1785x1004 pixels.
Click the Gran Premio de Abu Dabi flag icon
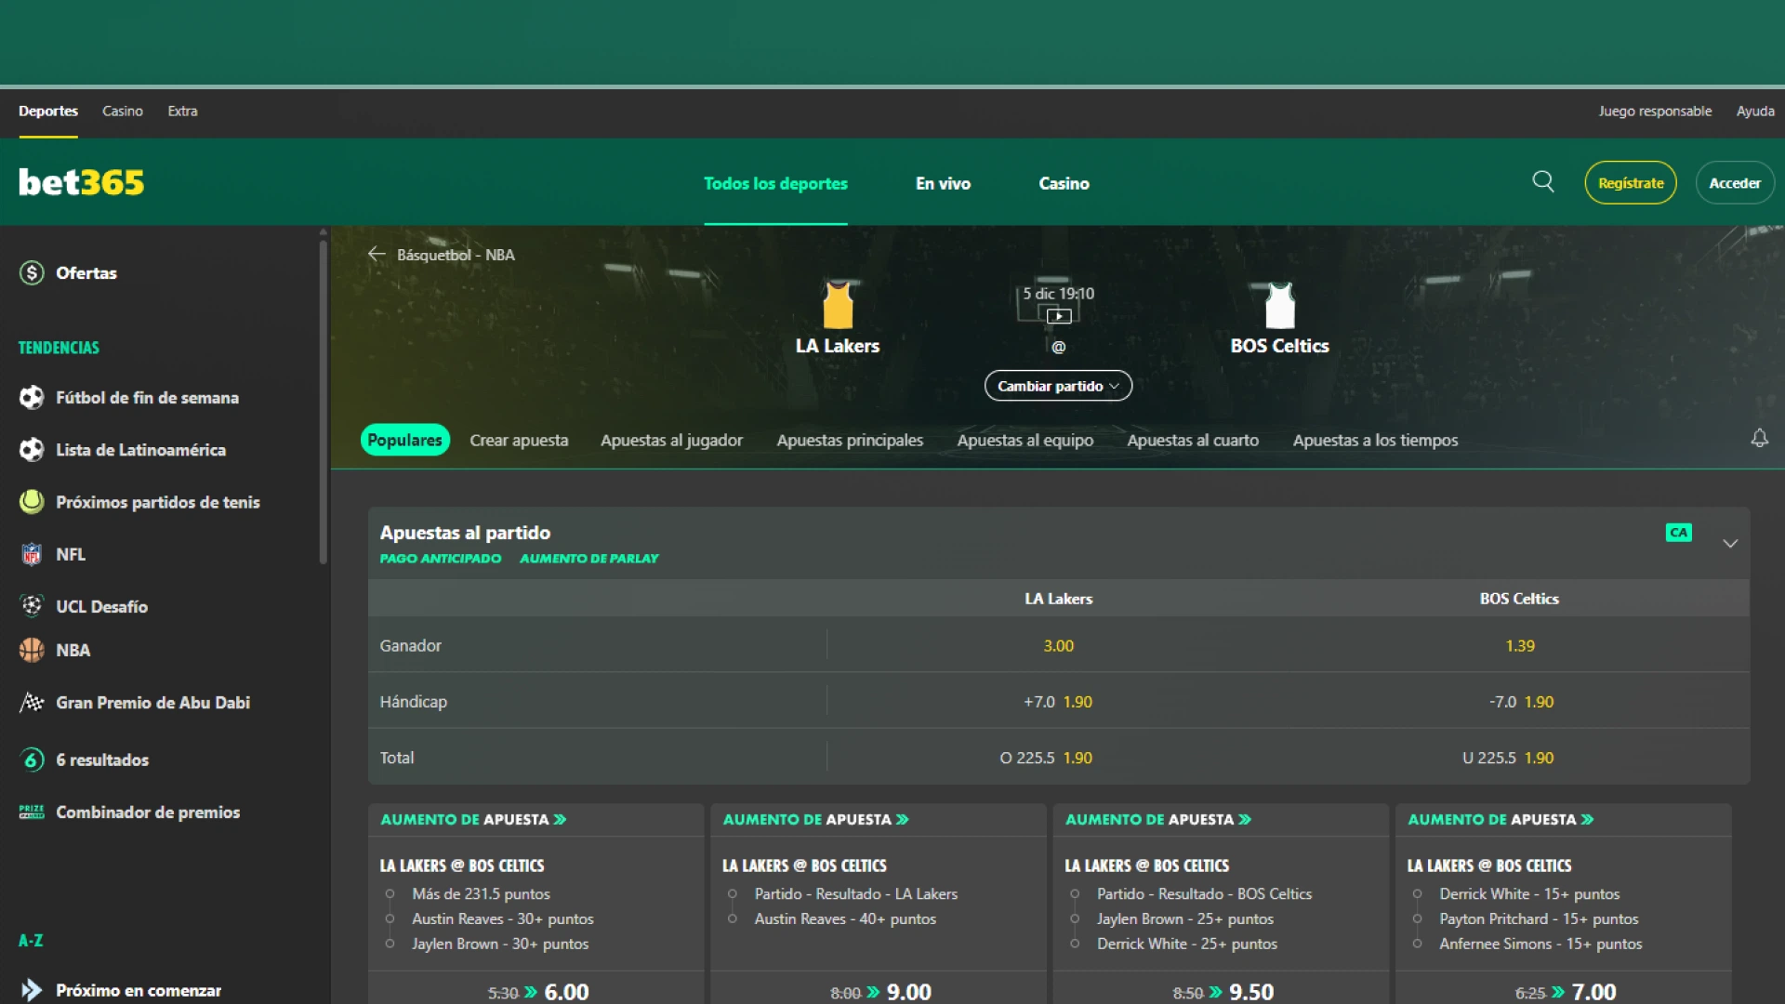[32, 702]
